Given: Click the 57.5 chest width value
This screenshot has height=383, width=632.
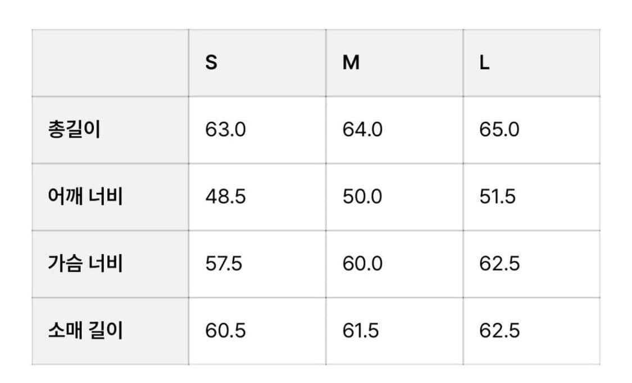Looking at the screenshot, I should click(224, 263).
